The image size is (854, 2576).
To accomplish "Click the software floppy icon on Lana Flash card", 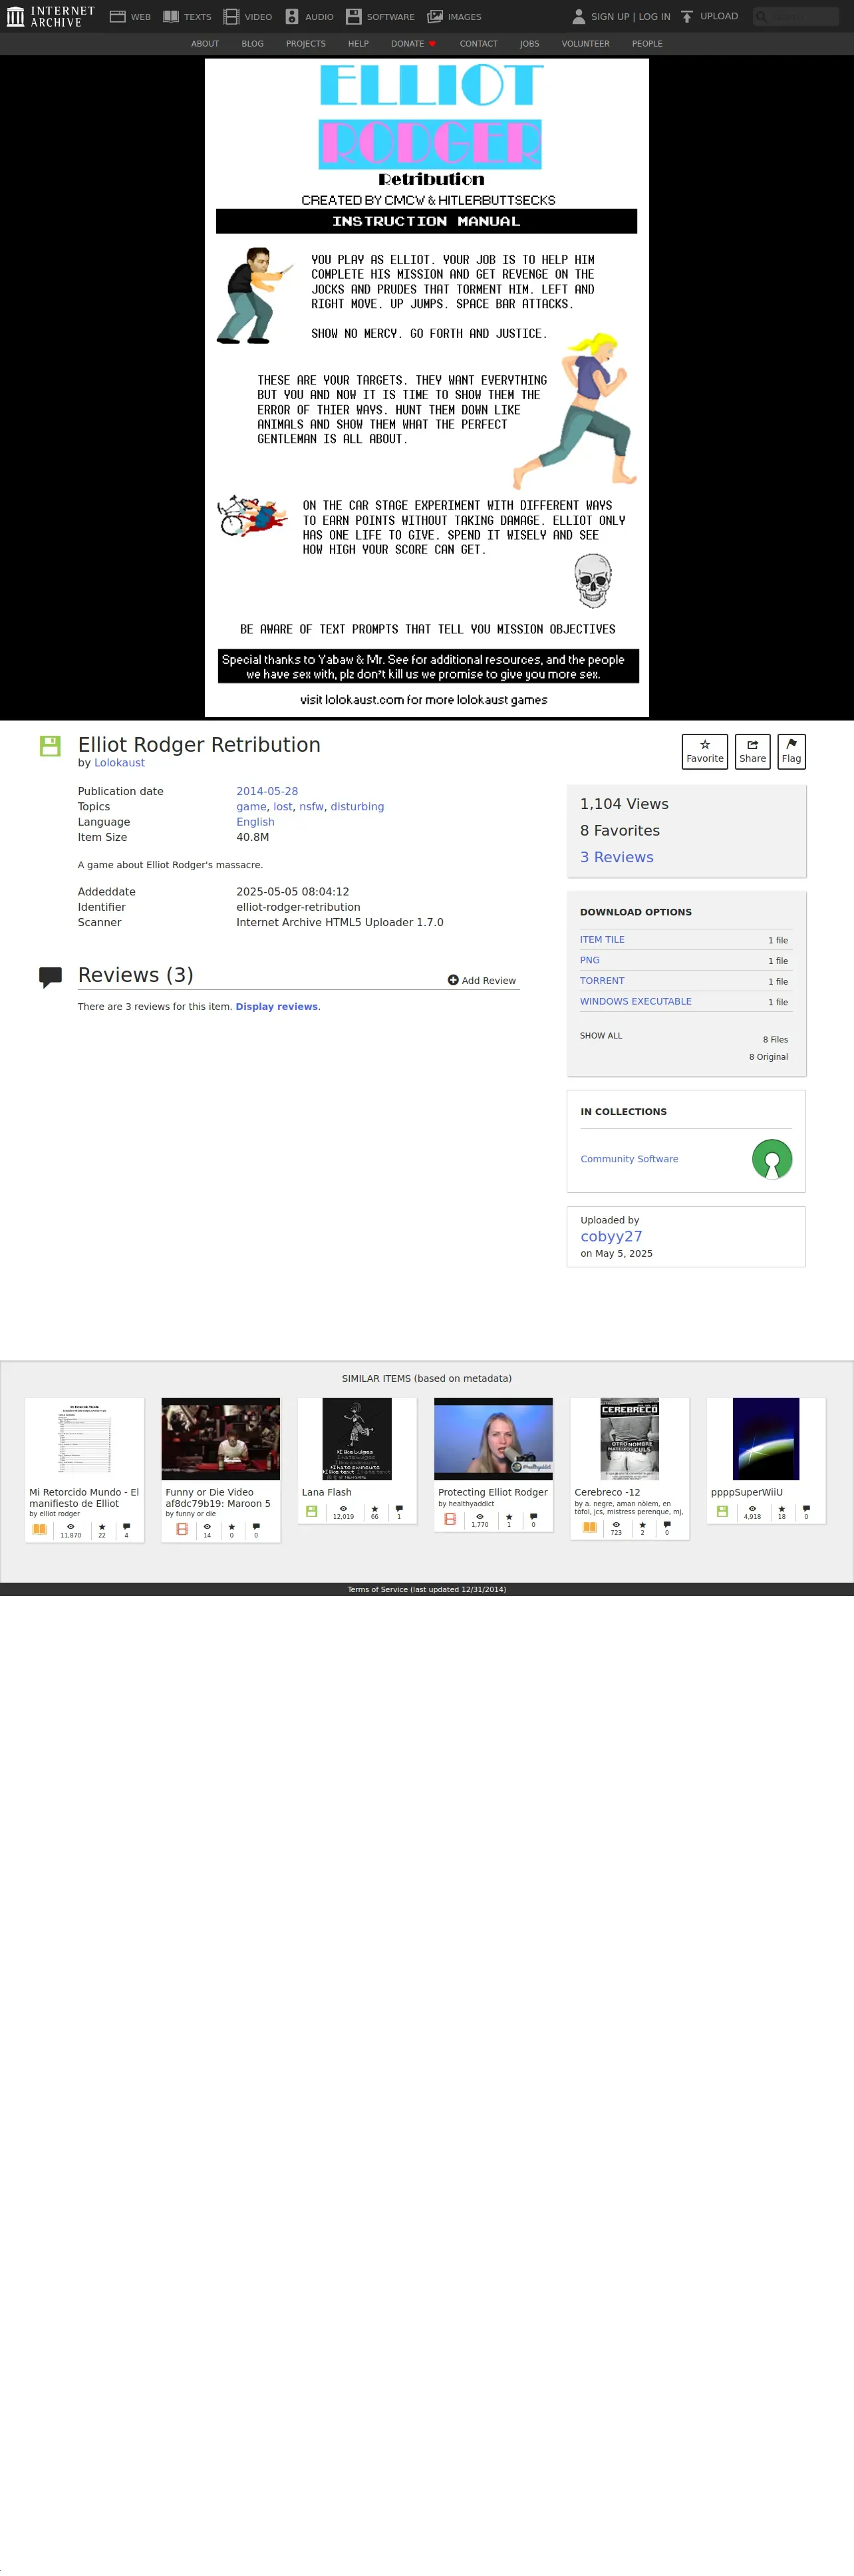I will coord(312,1511).
